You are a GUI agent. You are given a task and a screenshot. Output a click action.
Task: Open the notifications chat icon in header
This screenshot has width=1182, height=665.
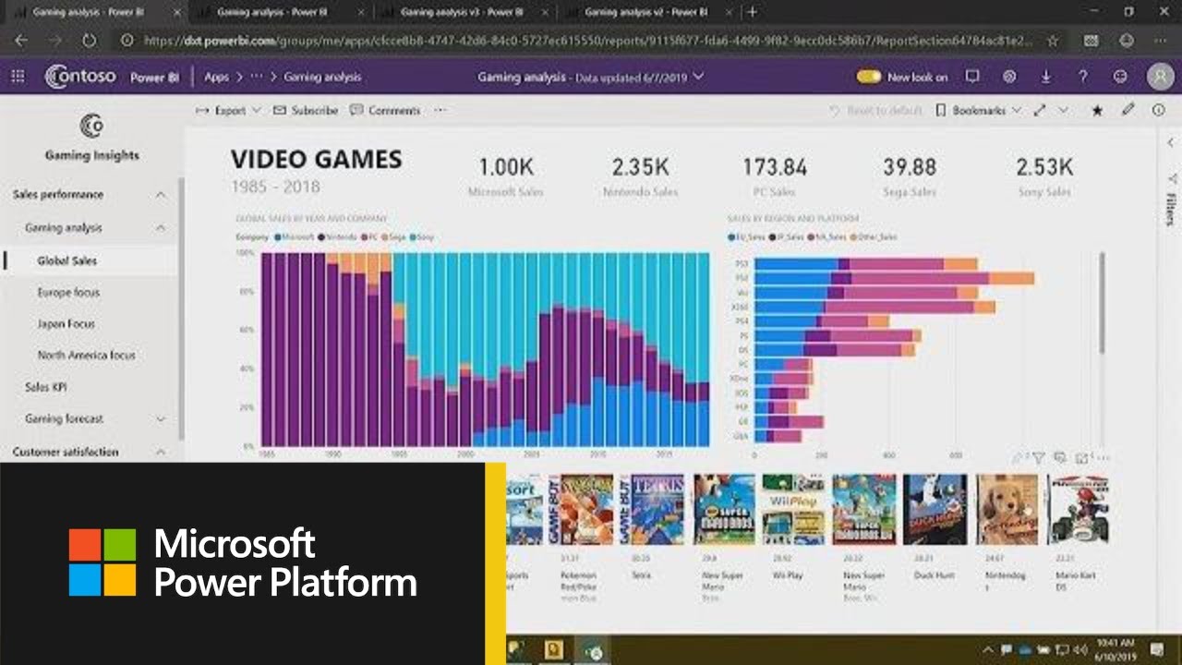pyautogui.click(x=972, y=77)
